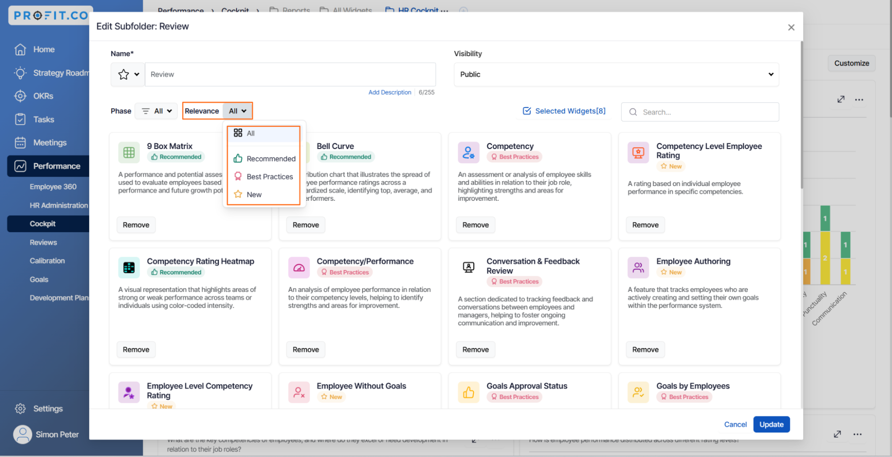Click Simon Peter's profile avatar

(x=22, y=434)
